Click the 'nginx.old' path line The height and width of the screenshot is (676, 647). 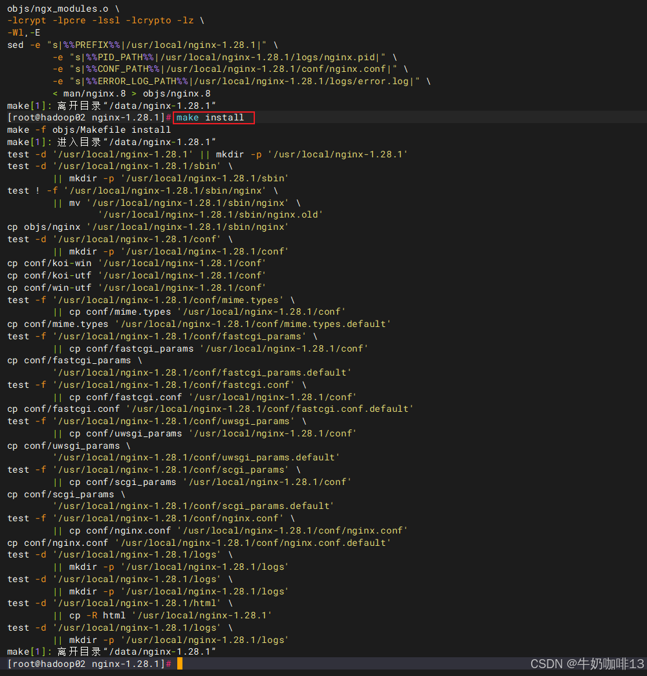click(x=210, y=215)
